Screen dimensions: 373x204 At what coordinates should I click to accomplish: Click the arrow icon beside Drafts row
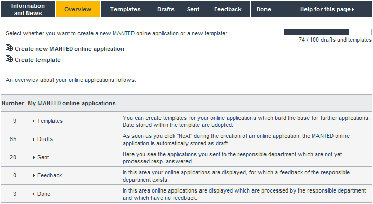point(34,139)
